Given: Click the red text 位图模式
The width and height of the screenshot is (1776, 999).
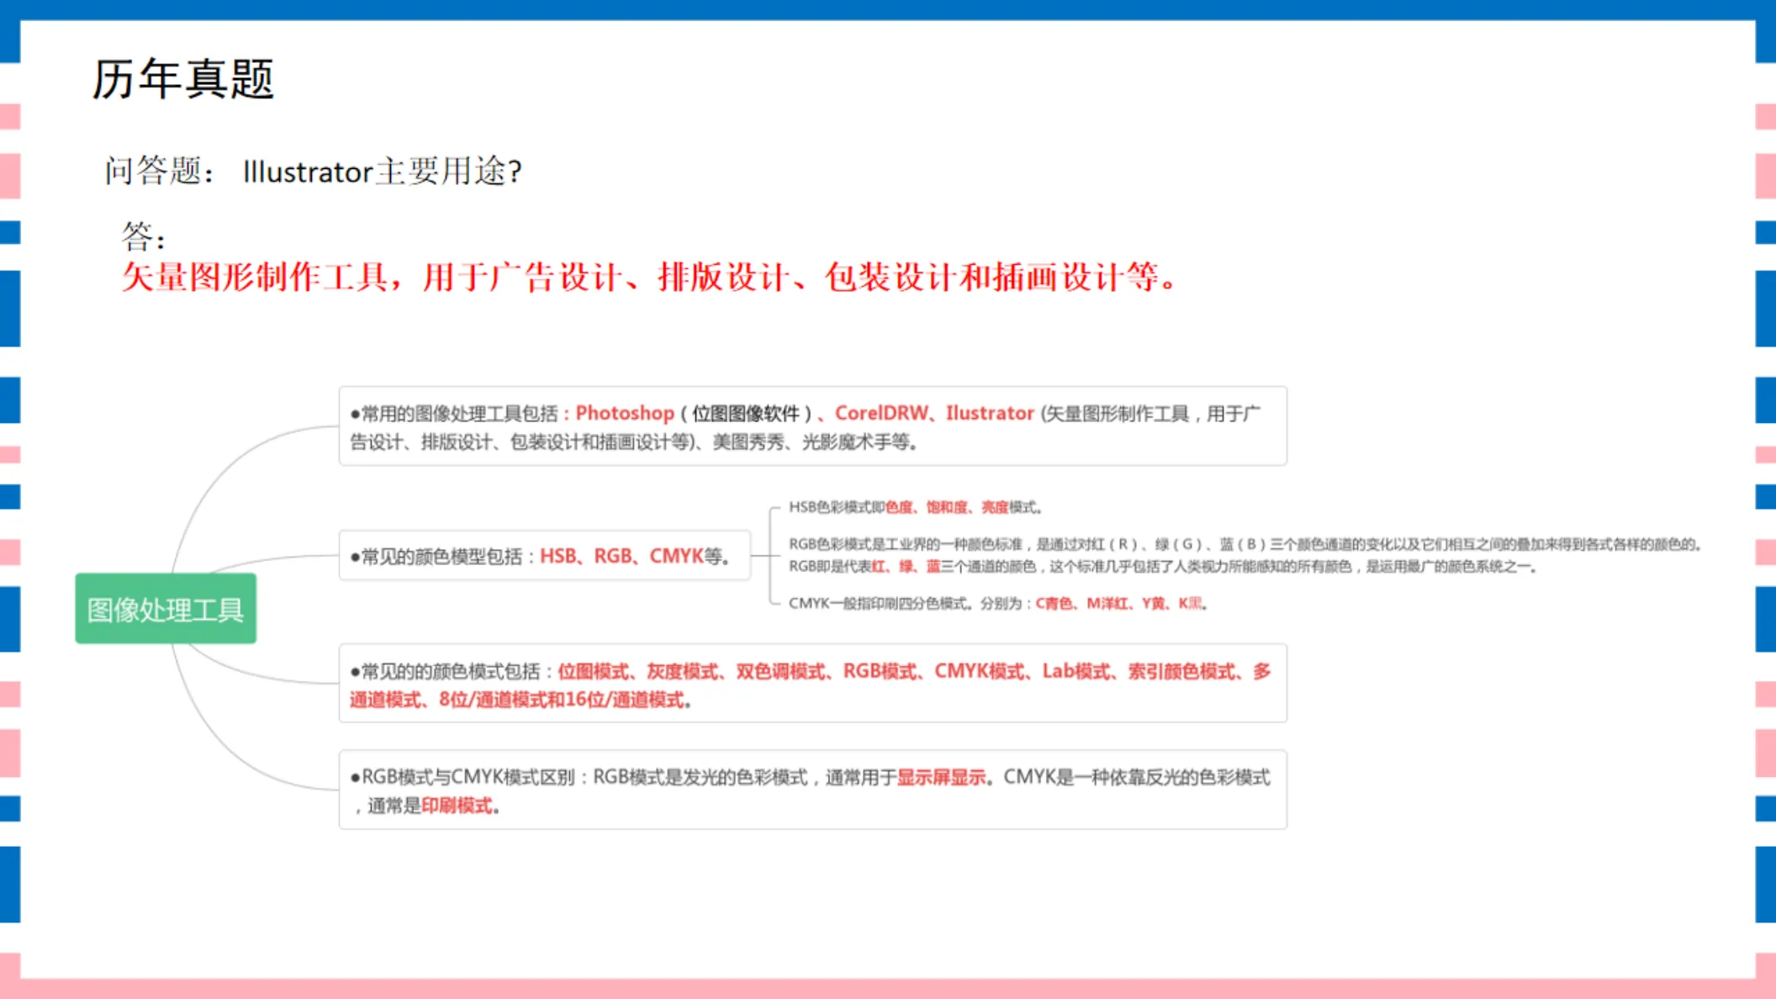Looking at the screenshot, I should pos(593,671).
